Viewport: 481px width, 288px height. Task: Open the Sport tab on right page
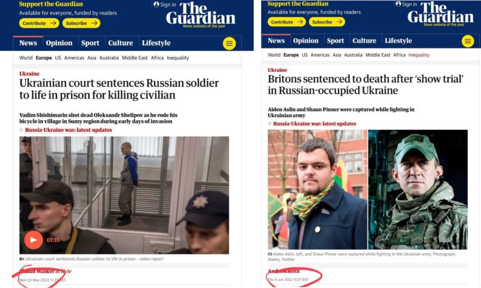[335, 41]
